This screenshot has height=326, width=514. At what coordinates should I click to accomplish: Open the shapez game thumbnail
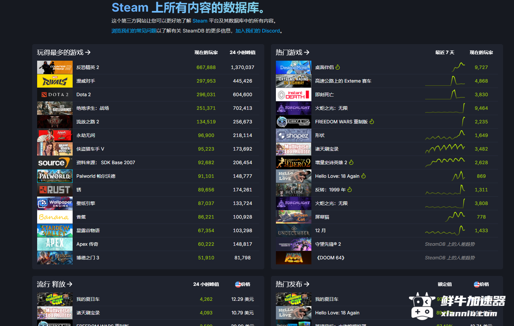[293, 135]
